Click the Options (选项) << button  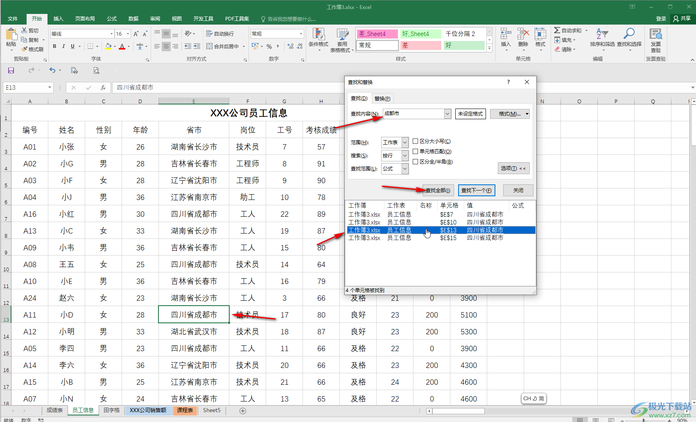513,168
